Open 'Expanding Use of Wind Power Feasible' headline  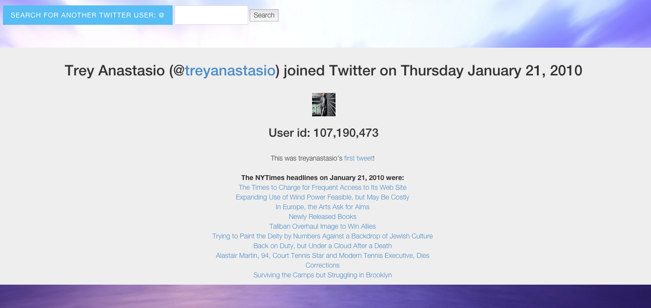(322, 197)
